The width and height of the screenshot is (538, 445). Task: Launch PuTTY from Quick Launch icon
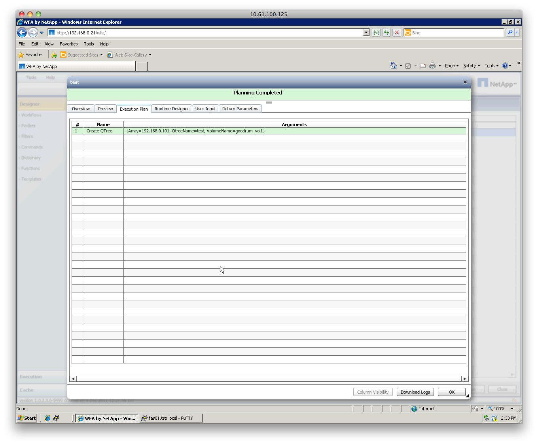(x=56, y=418)
